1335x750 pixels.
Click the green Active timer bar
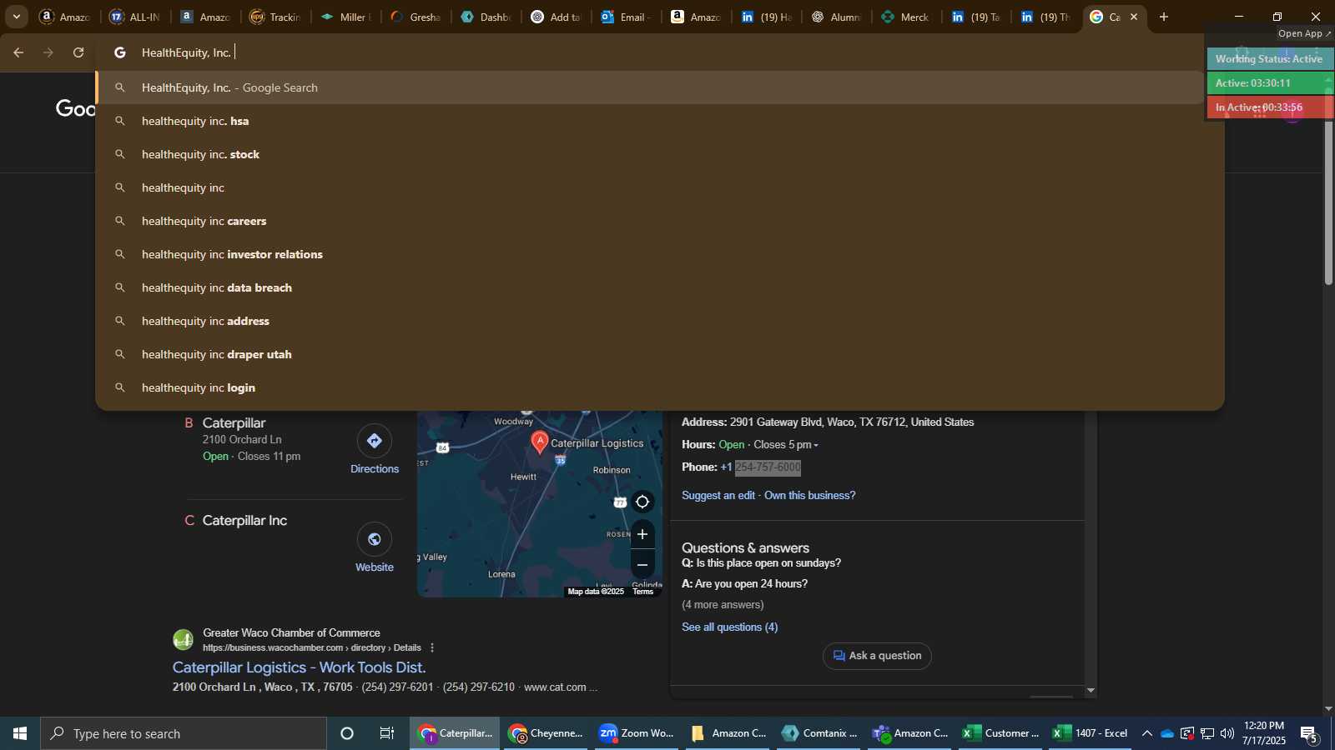1269,82
